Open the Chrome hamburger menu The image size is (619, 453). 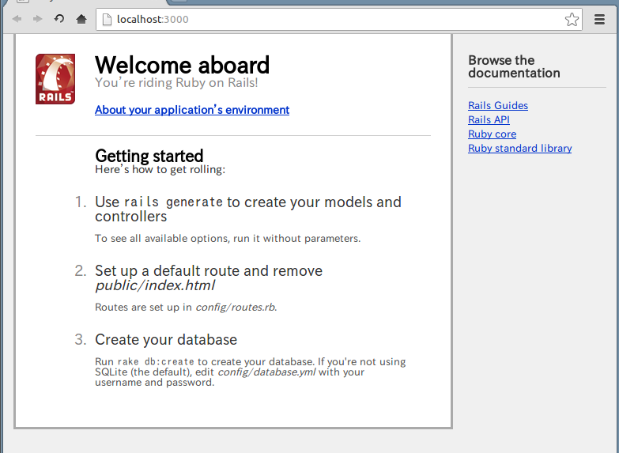(x=599, y=19)
